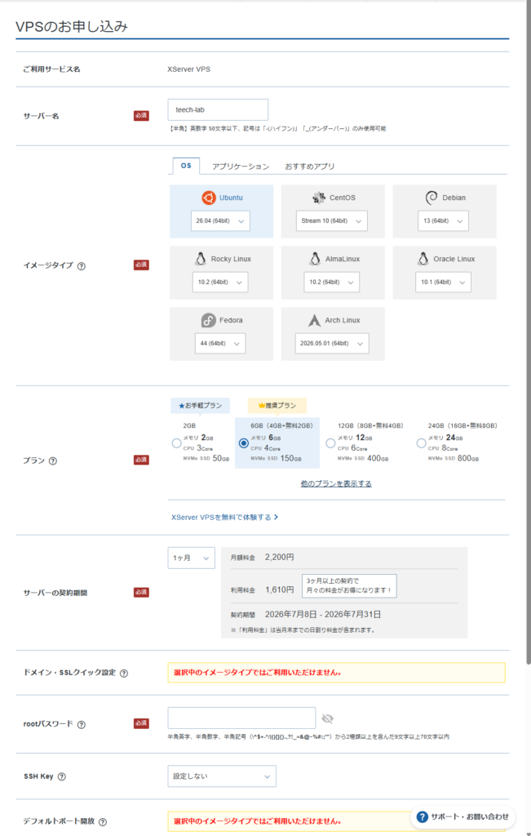The width and height of the screenshot is (531, 836).
Task: Open the Fedora version dropdown
Action: pyautogui.click(x=220, y=344)
